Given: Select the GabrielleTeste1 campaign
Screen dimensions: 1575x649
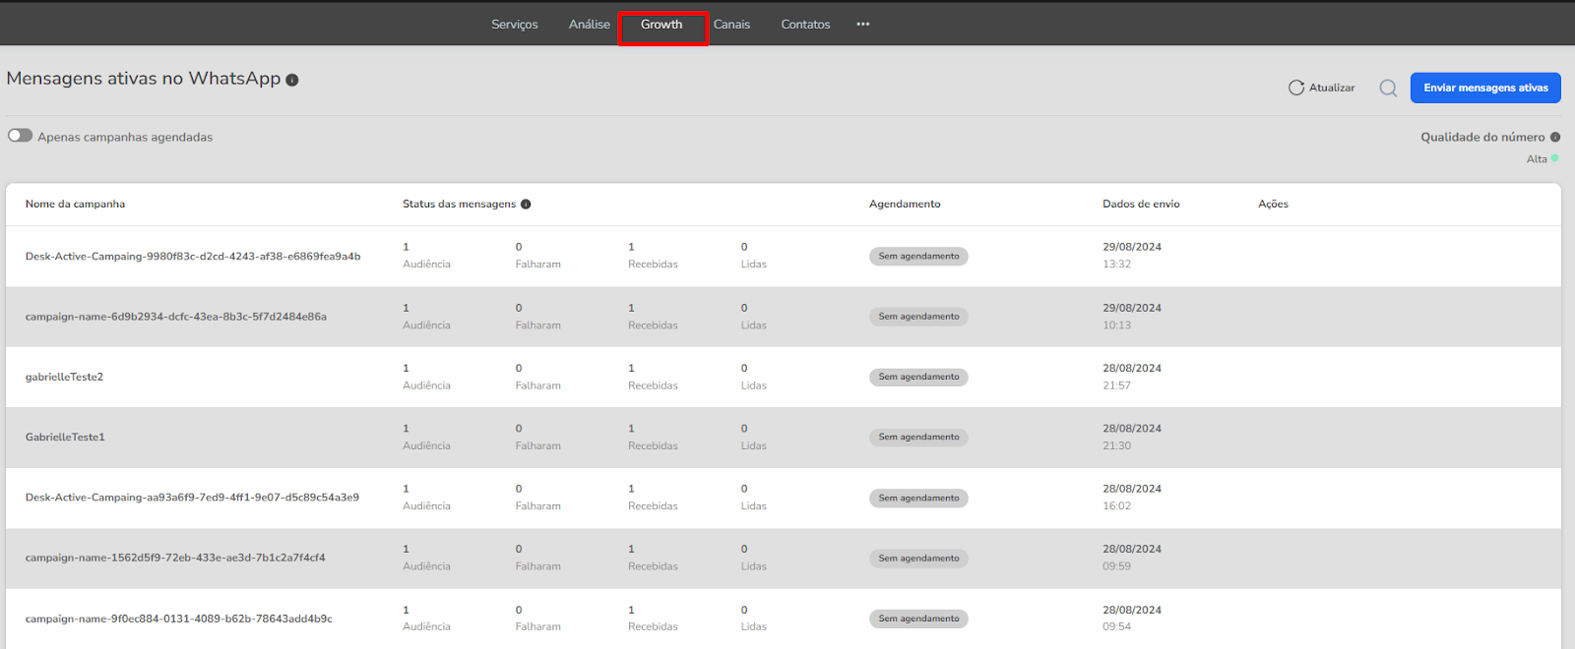Looking at the screenshot, I should 65,437.
